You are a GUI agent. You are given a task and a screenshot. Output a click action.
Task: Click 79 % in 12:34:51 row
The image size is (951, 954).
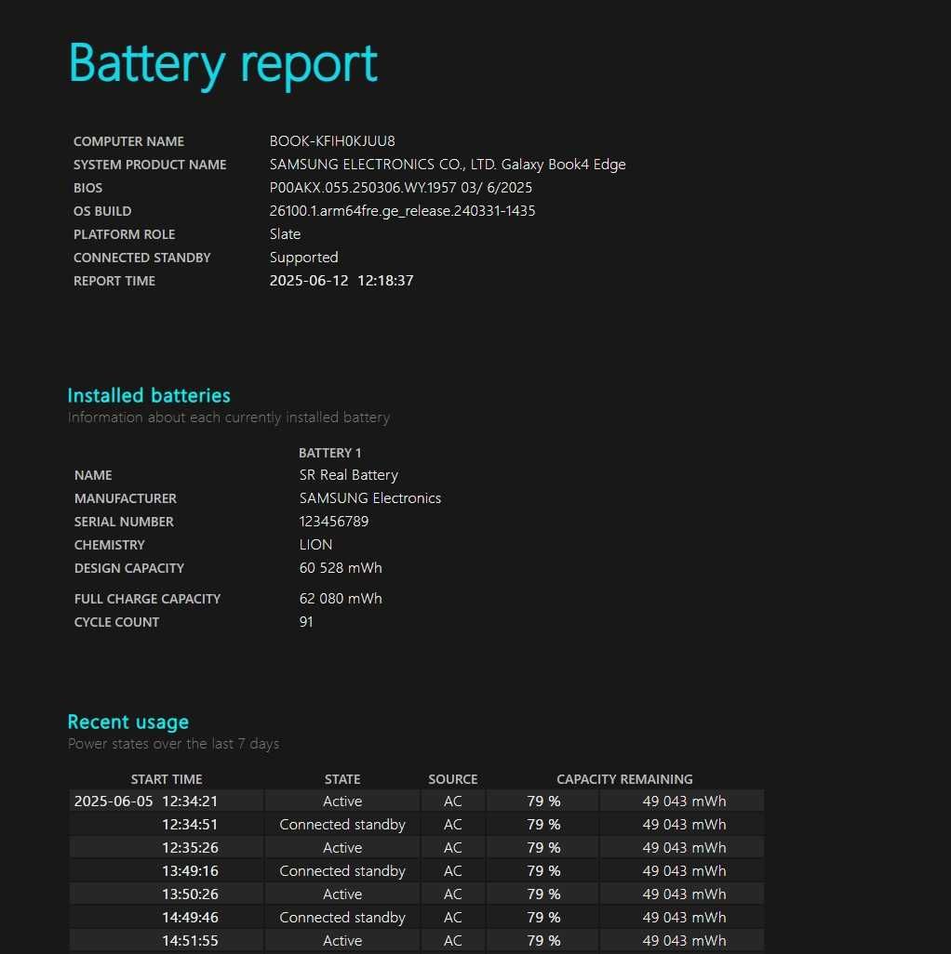tap(543, 825)
